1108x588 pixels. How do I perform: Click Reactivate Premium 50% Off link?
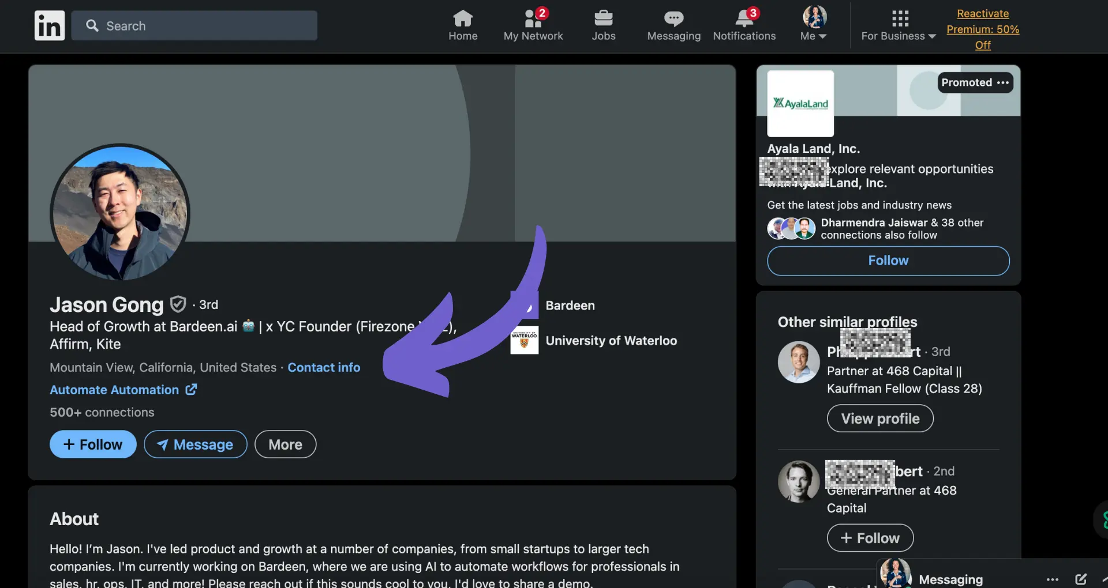point(983,29)
